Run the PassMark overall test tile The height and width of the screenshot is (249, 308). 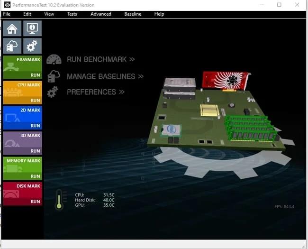coord(22,67)
